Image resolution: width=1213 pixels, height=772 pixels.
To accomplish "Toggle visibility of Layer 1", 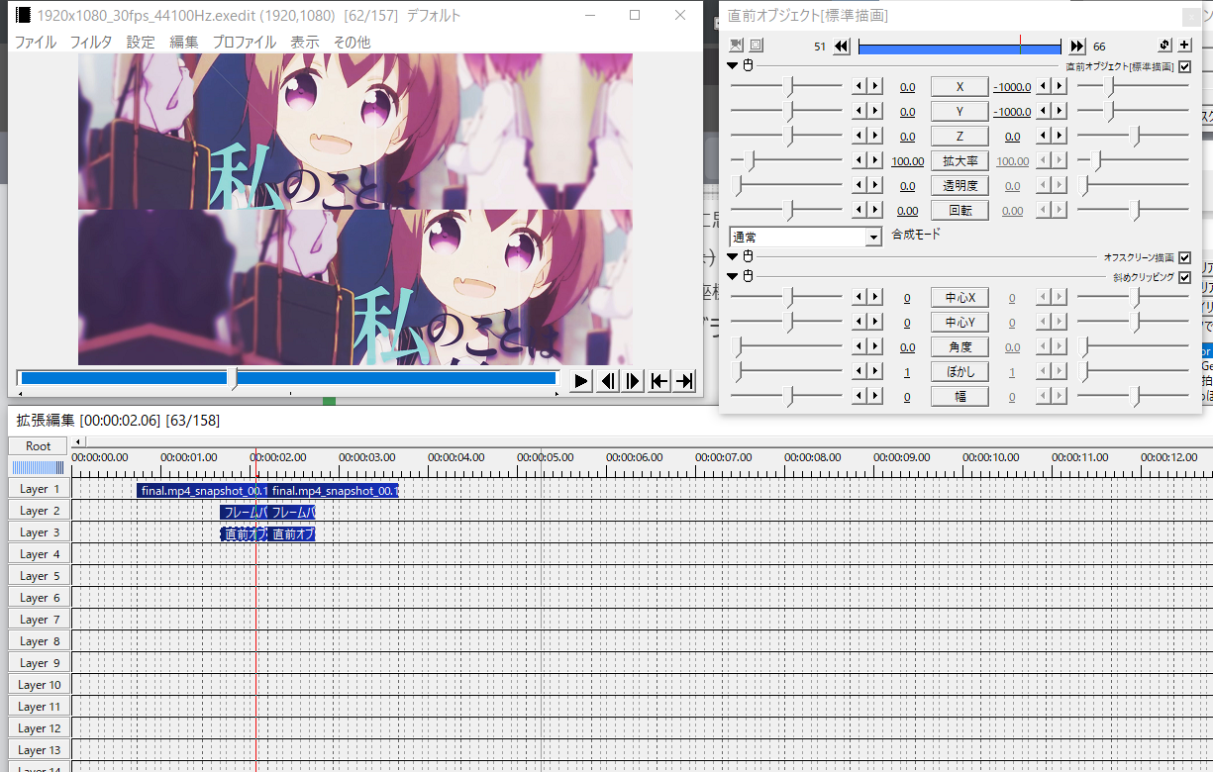I will click(39, 489).
